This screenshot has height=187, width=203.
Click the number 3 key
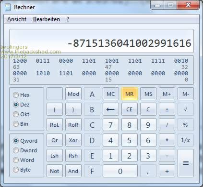[148, 156]
